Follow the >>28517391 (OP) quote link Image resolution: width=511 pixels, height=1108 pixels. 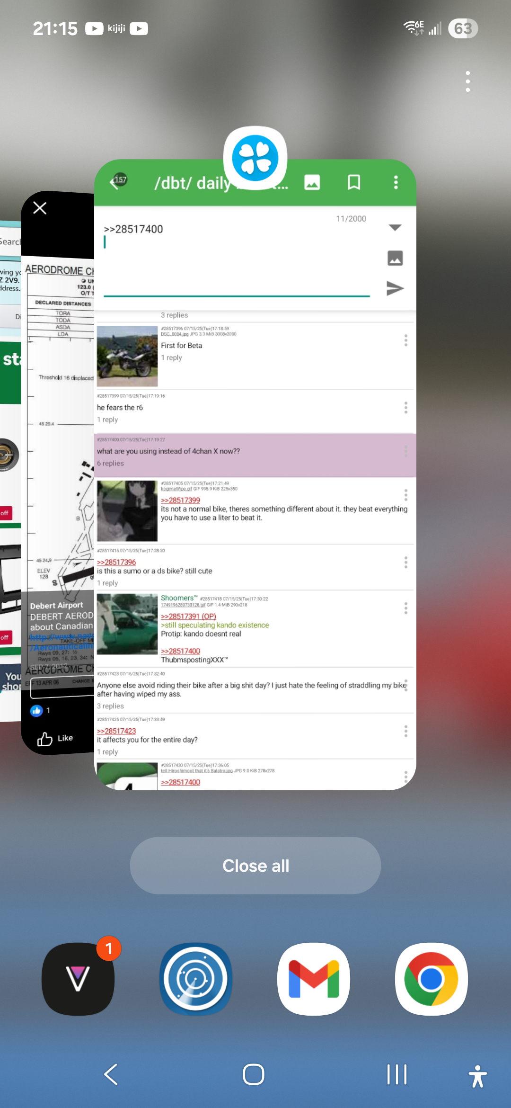pos(188,616)
